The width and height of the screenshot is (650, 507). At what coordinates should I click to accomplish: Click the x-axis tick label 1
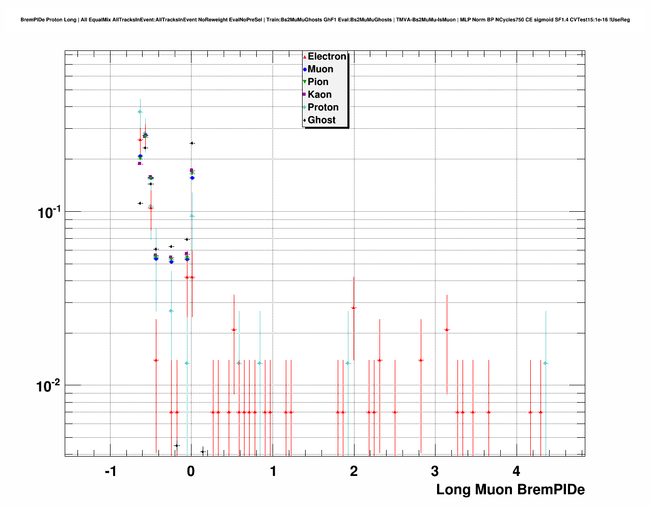(x=273, y=471)
